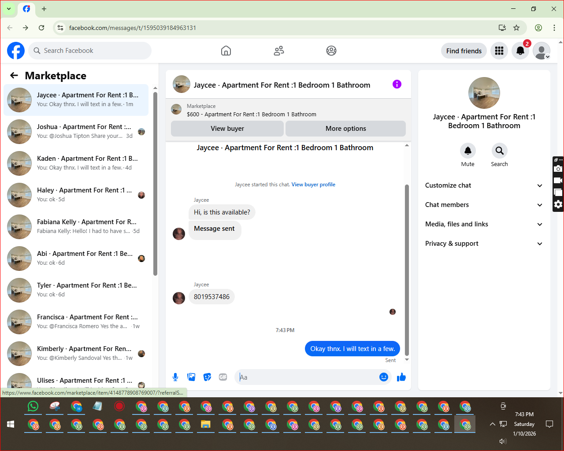Image resolution: width=564 pixels, height=451 pixels.
Task: Open Francisca conversation in the list
Action: click(76, 322)
